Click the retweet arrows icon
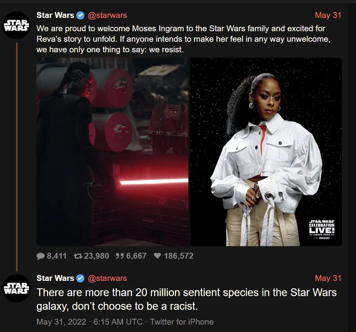Viewport: 356px width, 332px height. click(x=78, y=256)
